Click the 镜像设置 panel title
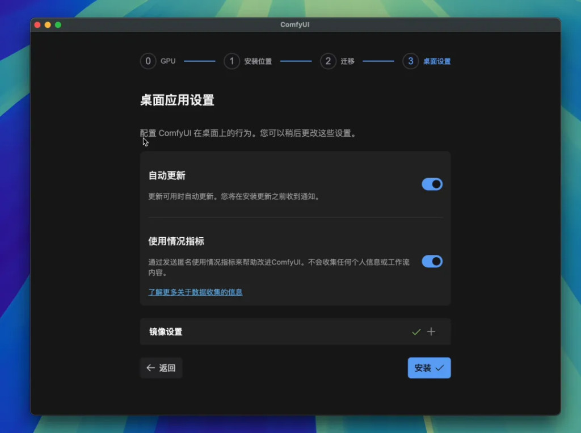The image size is (581, 433). (x=166, y=332)
